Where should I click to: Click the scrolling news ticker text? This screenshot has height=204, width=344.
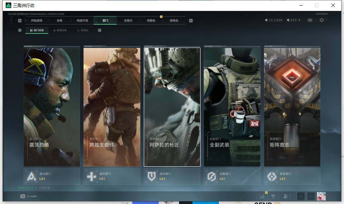tap(35, 188)
